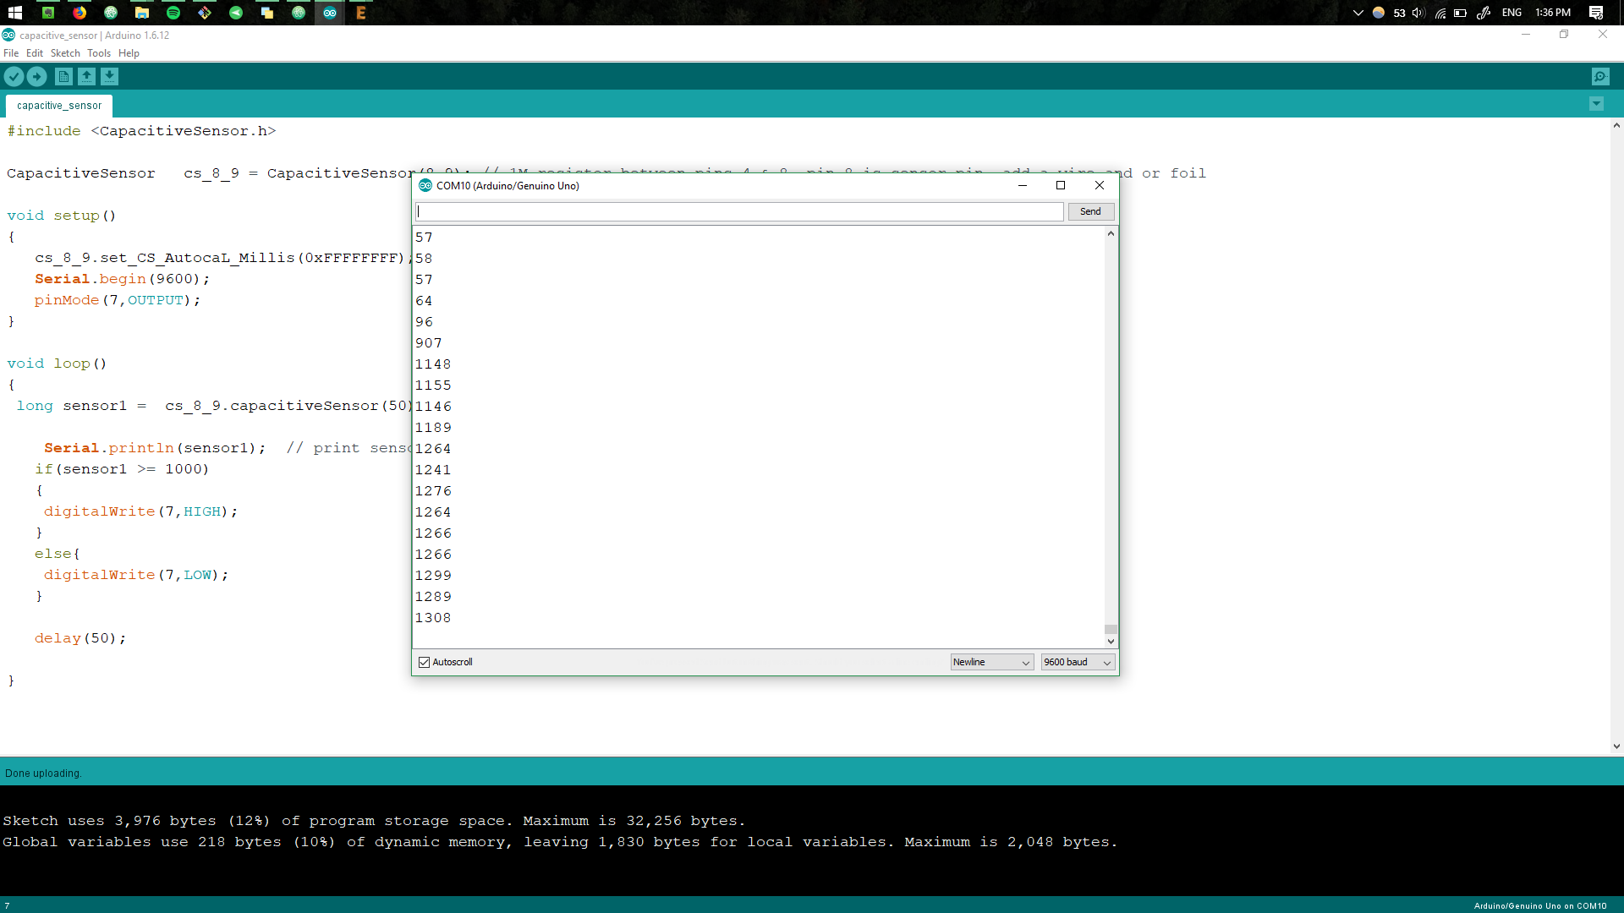This screenshot has width=1624, height=913.
Task: Click 'Sketch uses 3,976 bytes' console line
Action: click(x=374, y=821)
